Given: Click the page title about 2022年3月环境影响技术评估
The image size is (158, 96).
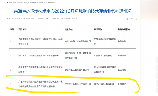Looking at the screenshot, I should 73,11.
